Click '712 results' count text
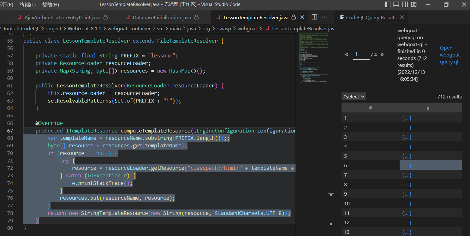Viewport: 470px width, 236px height. [449, 97]
